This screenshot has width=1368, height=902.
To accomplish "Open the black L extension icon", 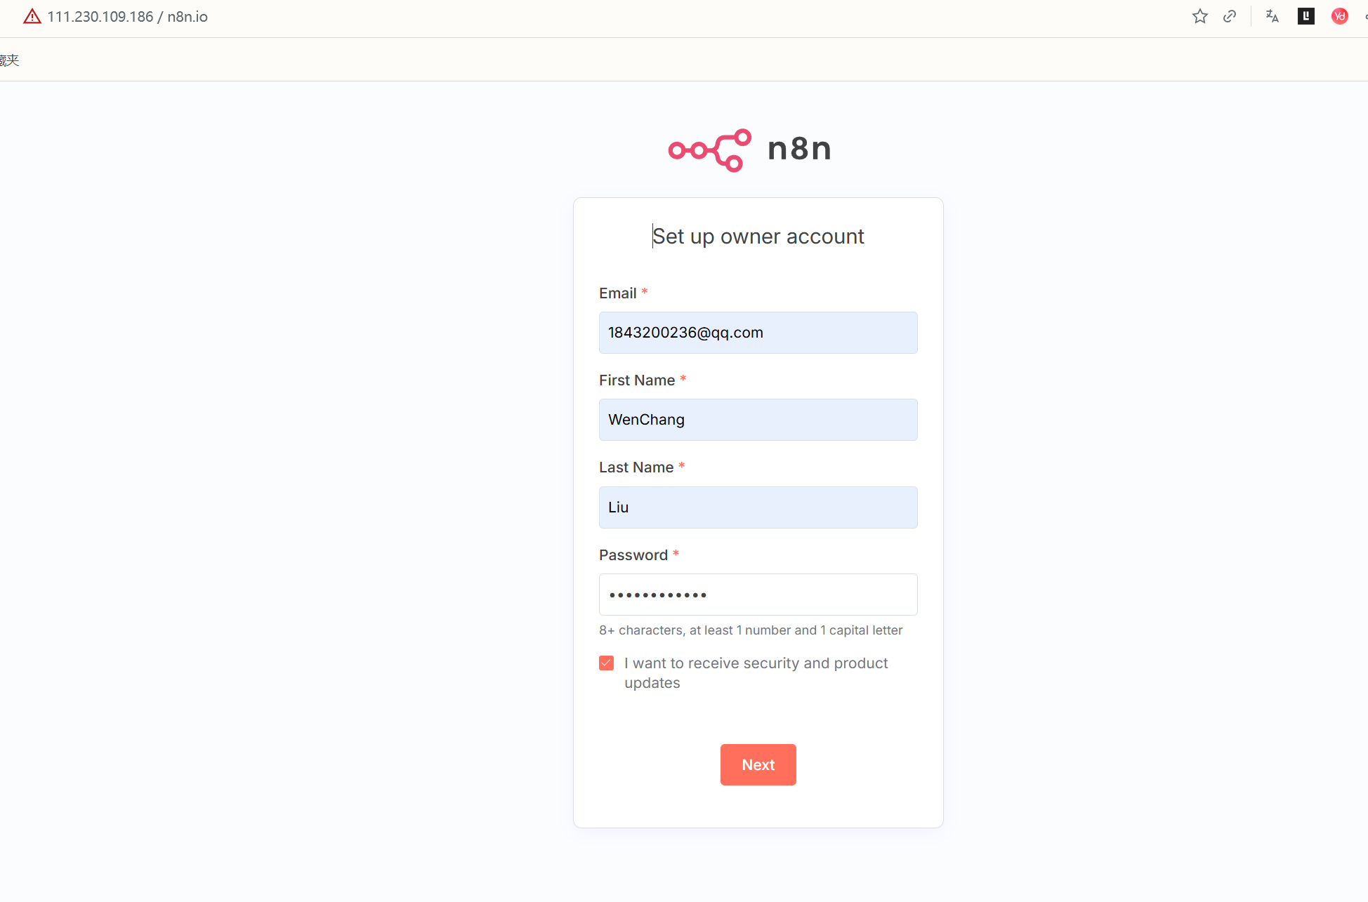I will 1306,16.
